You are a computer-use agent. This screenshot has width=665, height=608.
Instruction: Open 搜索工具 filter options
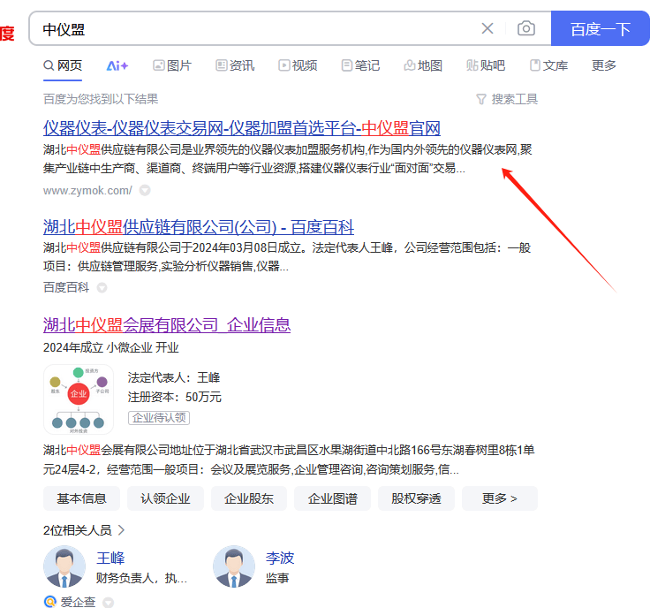506,99
